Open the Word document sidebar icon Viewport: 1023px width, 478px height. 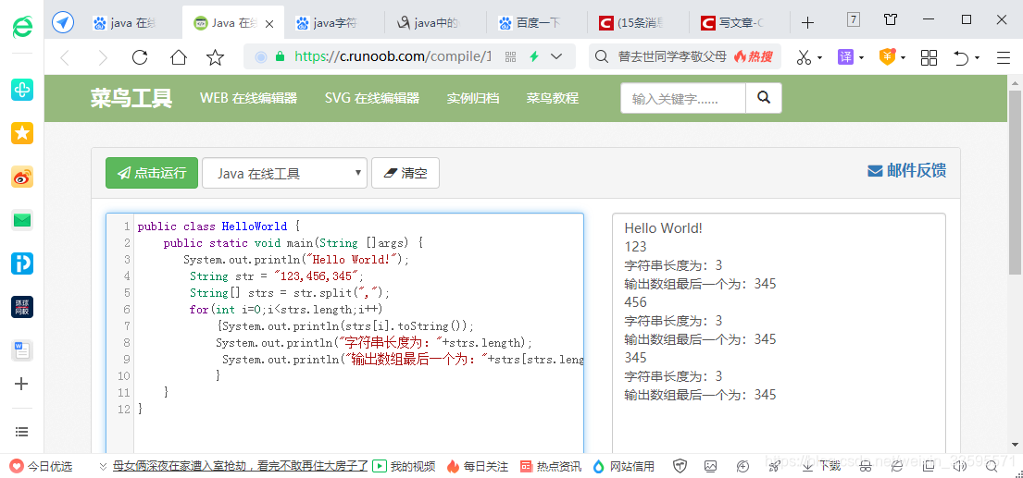tap(22, 351)
